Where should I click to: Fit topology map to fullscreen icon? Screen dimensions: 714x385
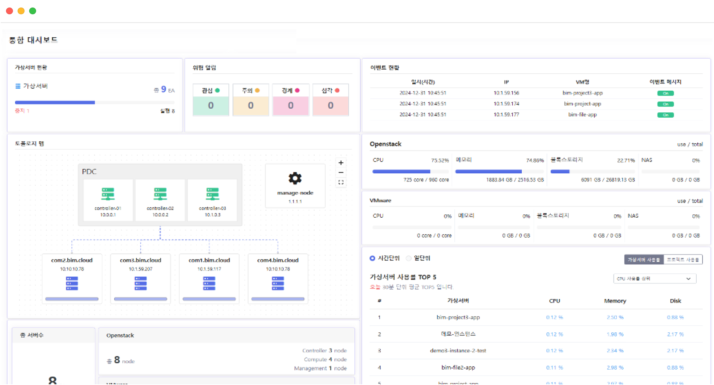341,182
